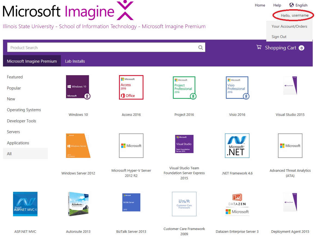Open the Hello, username account menu
The width and height of the screenshot is (316, 242).
(x=295, y=15)
